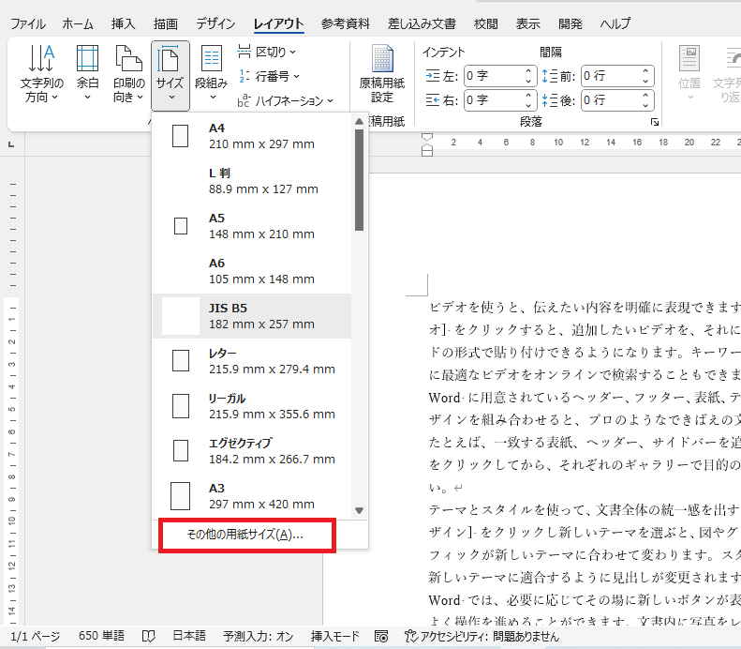This screenshot has height=649, width=741.
Task: Open the ハイフネーション hyphenation dropdown
Action: [286, 100]
